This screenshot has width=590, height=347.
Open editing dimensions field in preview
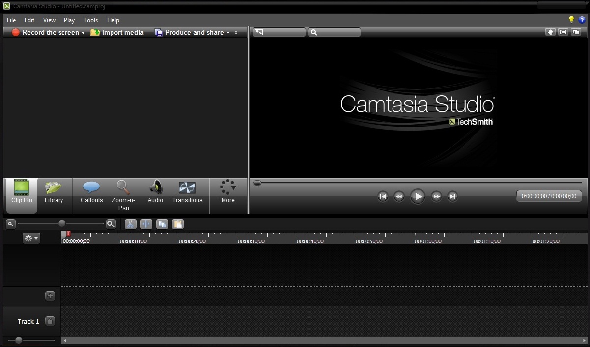(279, 32)
